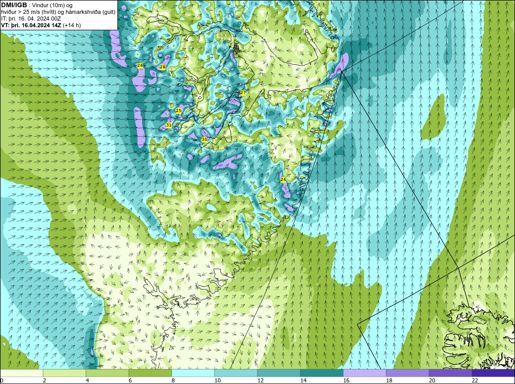The width and height of the screenshot is (515, 384).
Task: Click the yellow 26 label on the southeast coast
Action: (x=283, y=179)
